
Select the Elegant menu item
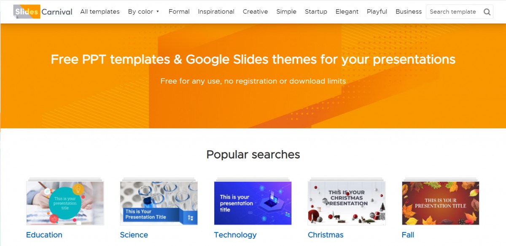(x=347, y=11)
